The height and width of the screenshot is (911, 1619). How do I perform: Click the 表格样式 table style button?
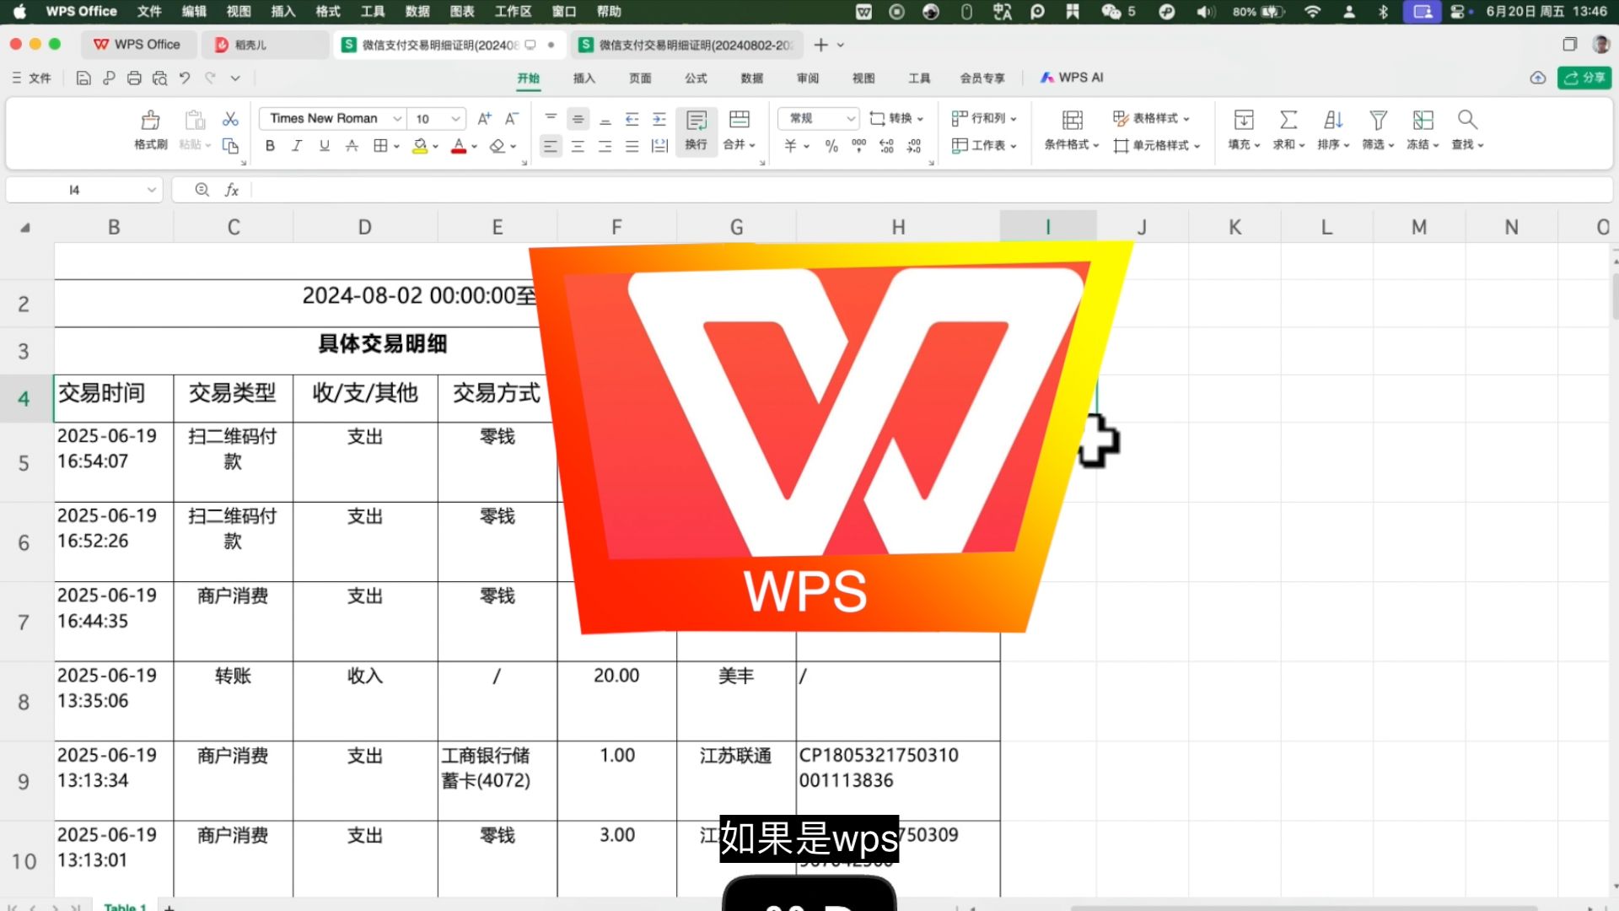1151,119
